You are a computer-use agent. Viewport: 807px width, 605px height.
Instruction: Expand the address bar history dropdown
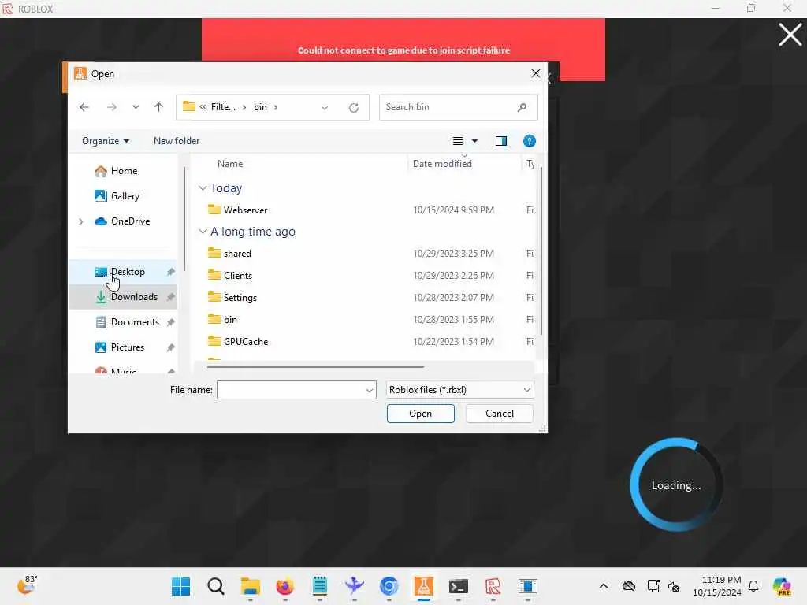[x=324, y=107]
